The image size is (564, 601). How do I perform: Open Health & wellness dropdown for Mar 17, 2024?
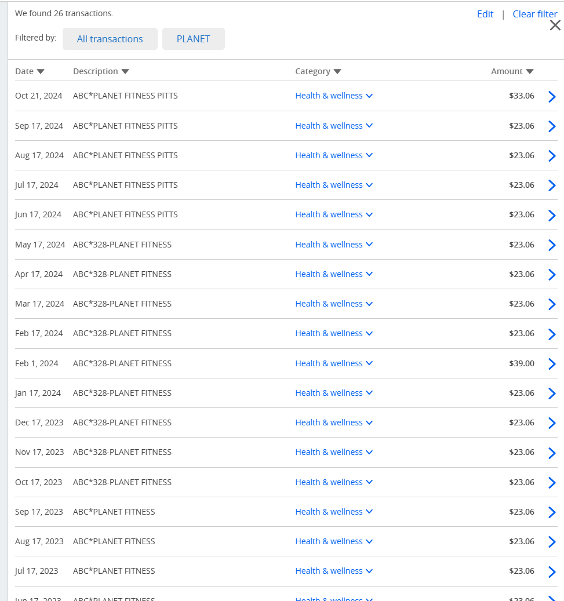334,304
